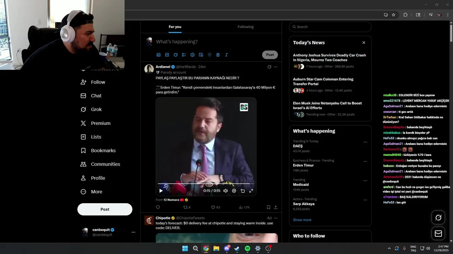Bookmark Ardiønel's post
Image resolution: width=453 pixels, height=254 pixels.
(x=268, y=207)
